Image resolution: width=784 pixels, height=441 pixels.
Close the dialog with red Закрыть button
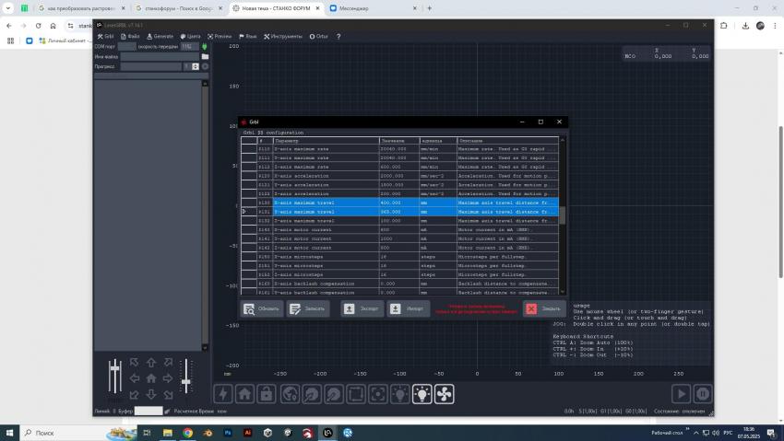(x=543, y=308)
